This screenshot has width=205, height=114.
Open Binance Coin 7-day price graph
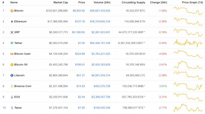coord(188,86)
